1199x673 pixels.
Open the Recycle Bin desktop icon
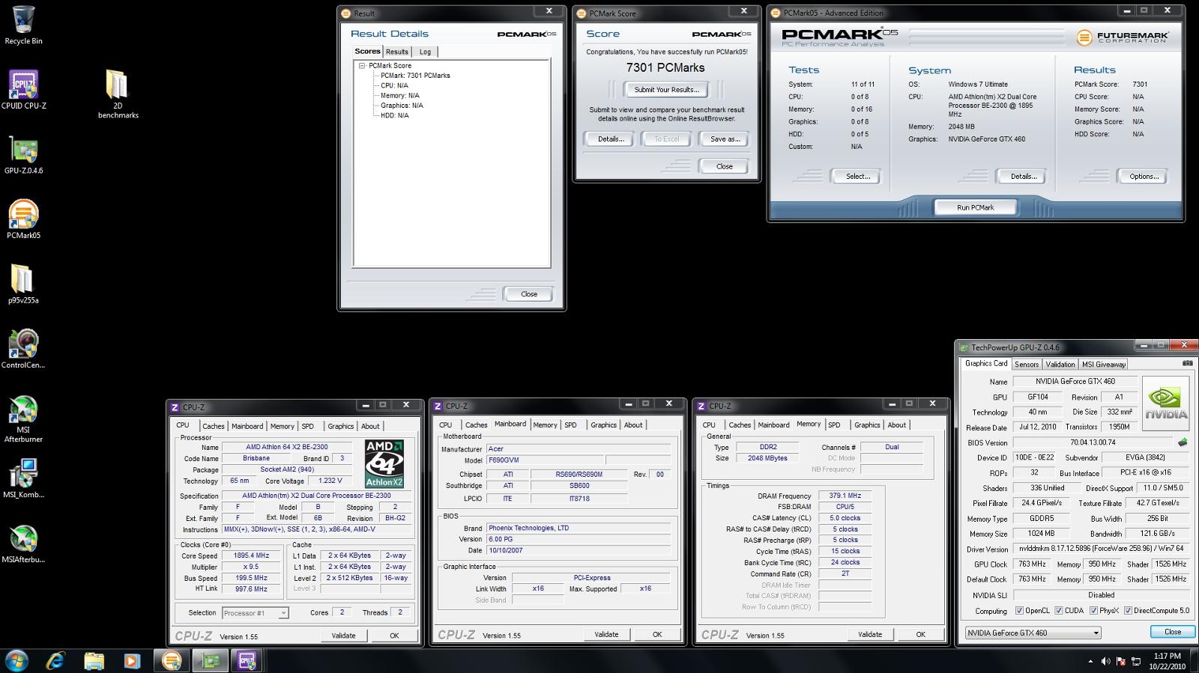click(x=23, y=25)
